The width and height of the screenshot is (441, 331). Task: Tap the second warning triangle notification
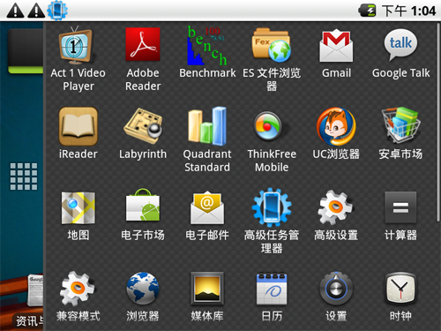coord(36,11)
